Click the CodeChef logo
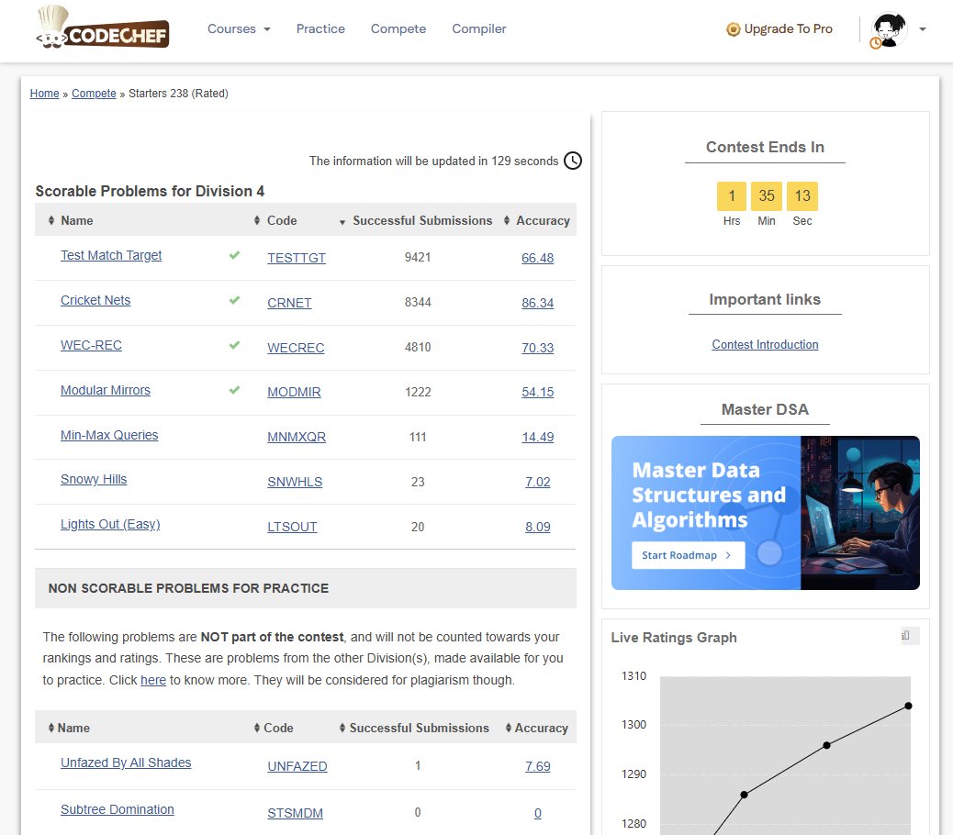Image resolution: width=953 pixels, height=835 pixels. 102,28
